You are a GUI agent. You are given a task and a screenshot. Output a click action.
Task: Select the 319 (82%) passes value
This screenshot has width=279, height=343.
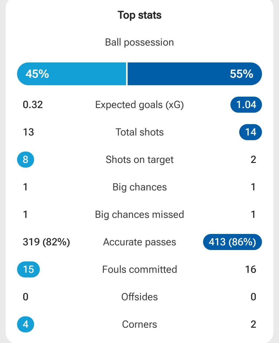(x=46, y=242)
